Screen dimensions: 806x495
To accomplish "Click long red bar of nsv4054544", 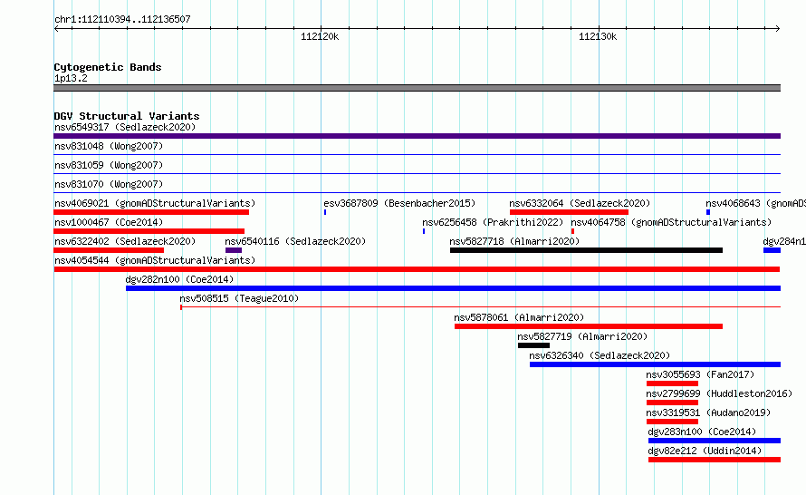I will pos(417,269).
